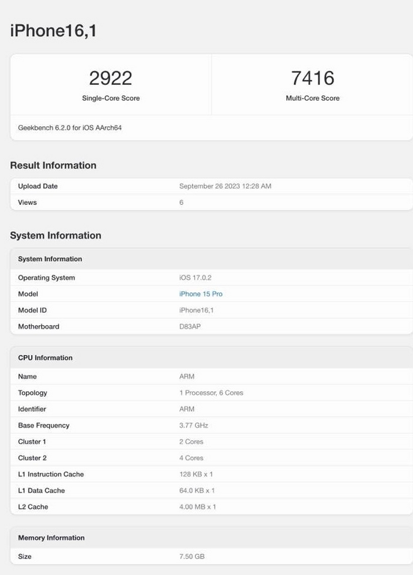Select the 7.50 GB memory value
Viewport: 413px width, 575px height.
(192, 556)
